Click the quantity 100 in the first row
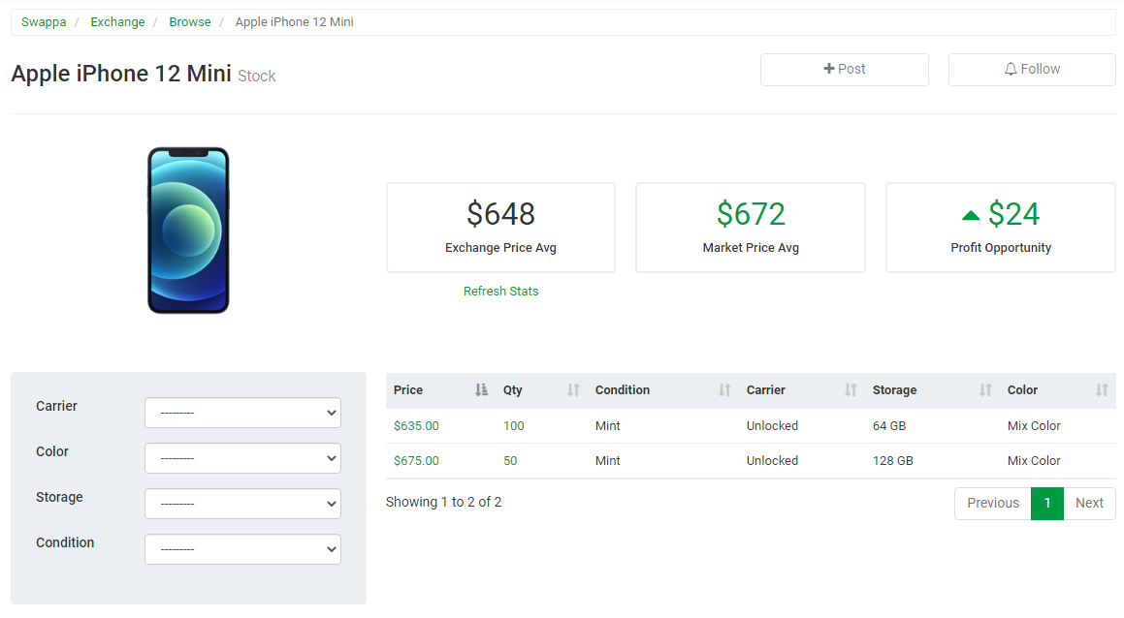 click(514, 426)
